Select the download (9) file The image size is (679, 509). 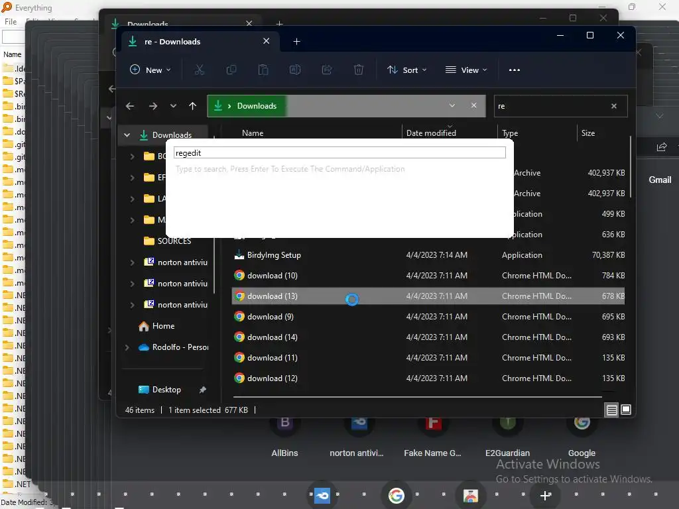click(428, 317)
